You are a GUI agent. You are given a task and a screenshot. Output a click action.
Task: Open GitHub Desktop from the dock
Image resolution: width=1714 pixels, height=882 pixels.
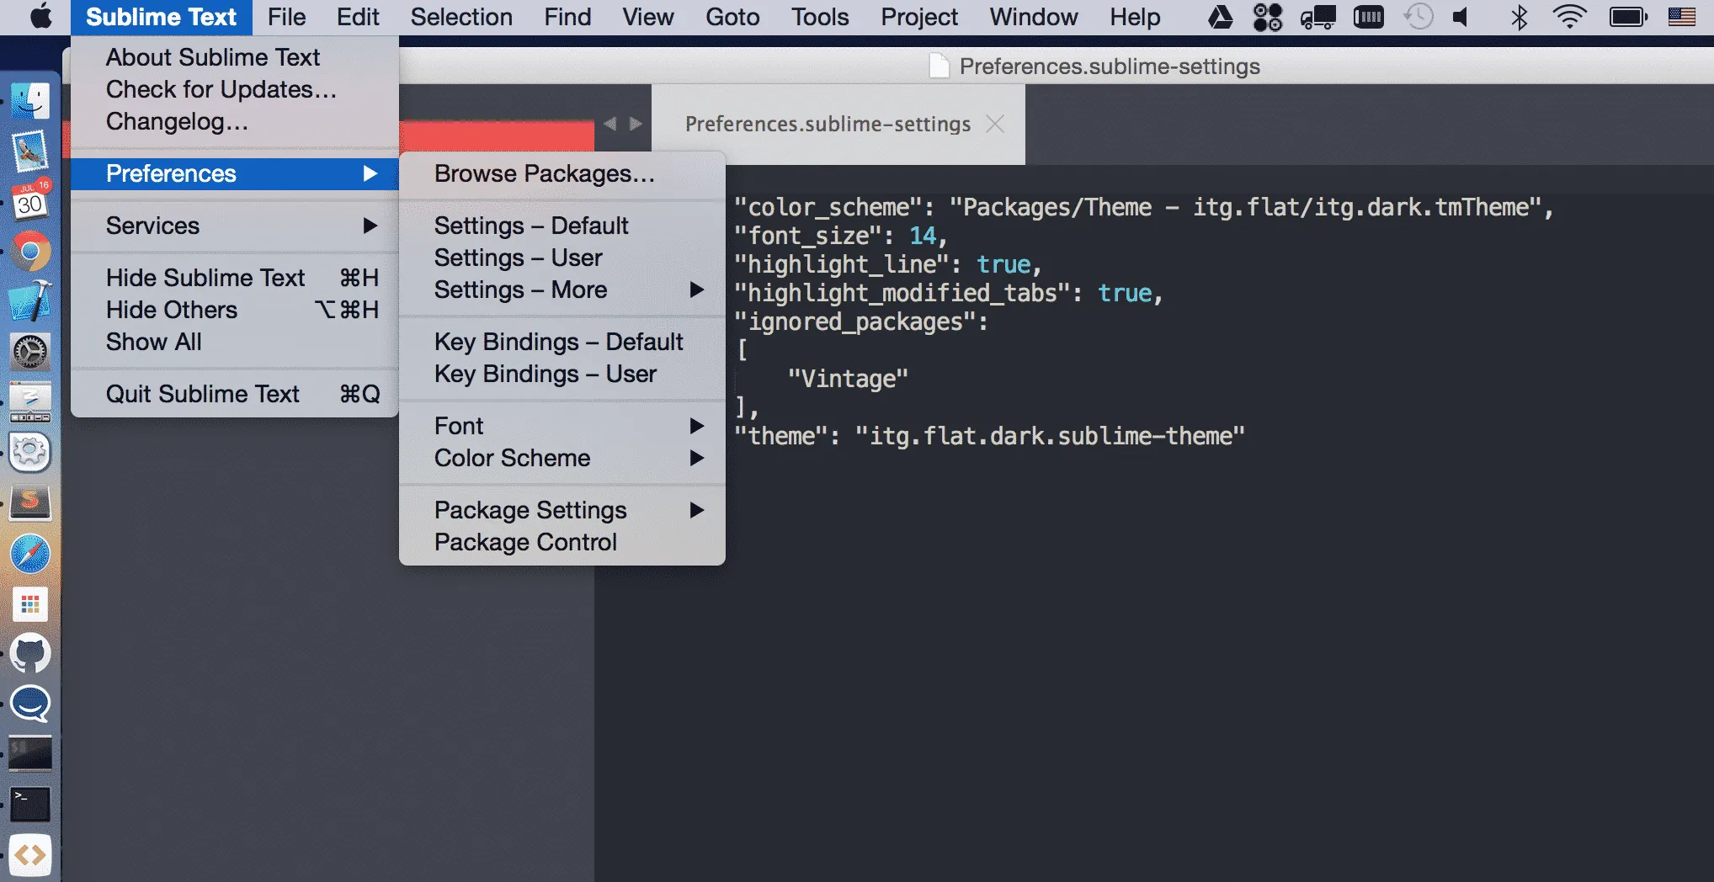pos(30,654)
